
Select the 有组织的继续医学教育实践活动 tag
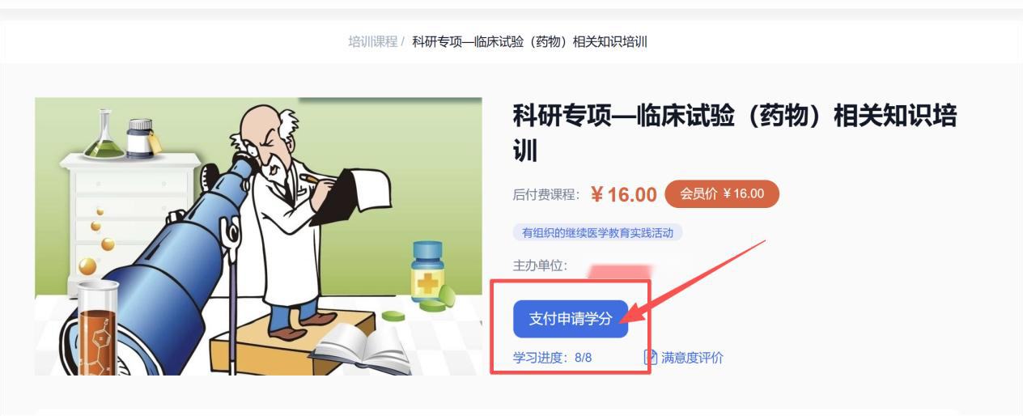tap(598, 233)
